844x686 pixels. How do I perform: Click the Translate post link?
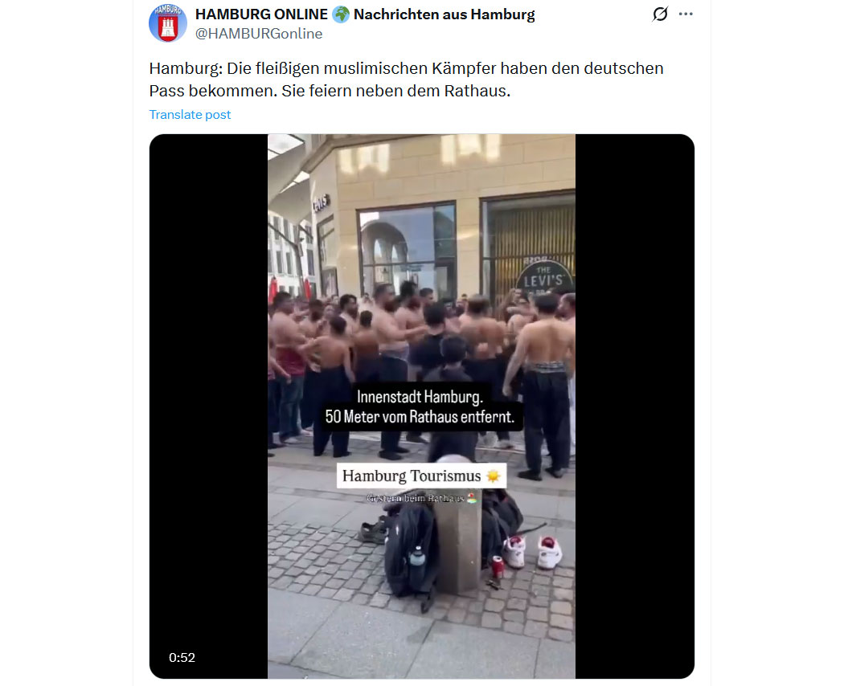pos(190,115)
